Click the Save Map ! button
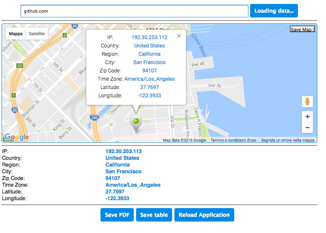 [x=302, y=29]
